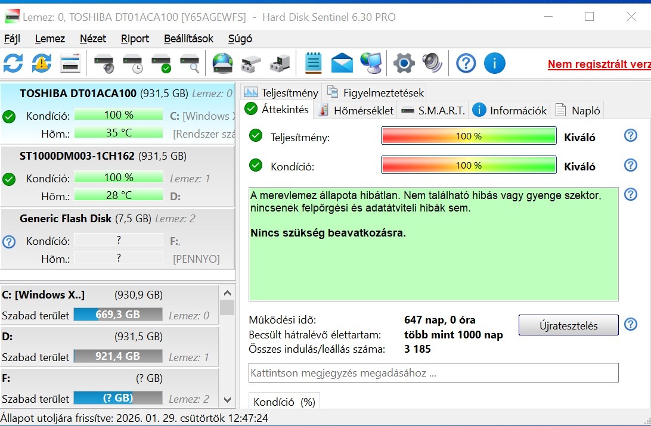Click the Állapot utoljára frissítve status bar text
Image resolution: width=651 pixels, height=426 pixels.
[x=135, y=418]
